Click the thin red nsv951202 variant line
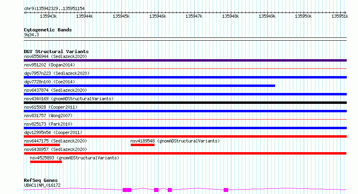Screen dimensions: 358x194 click(185, 68)
